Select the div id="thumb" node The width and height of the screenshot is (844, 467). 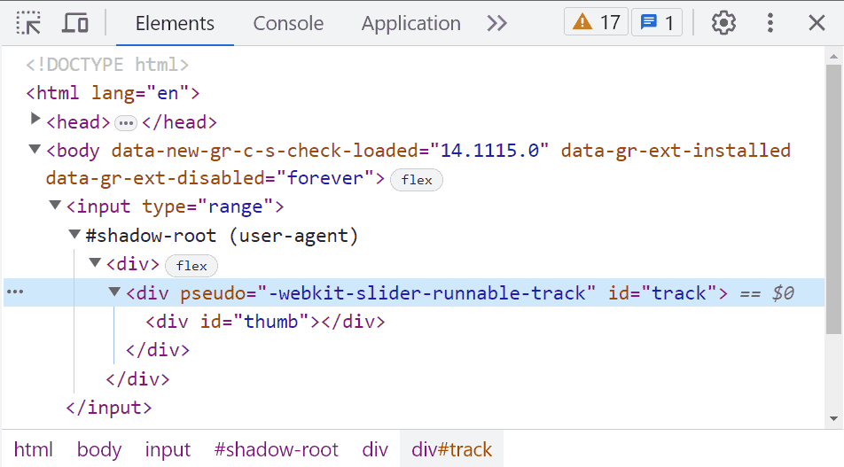tap(265, 322)
